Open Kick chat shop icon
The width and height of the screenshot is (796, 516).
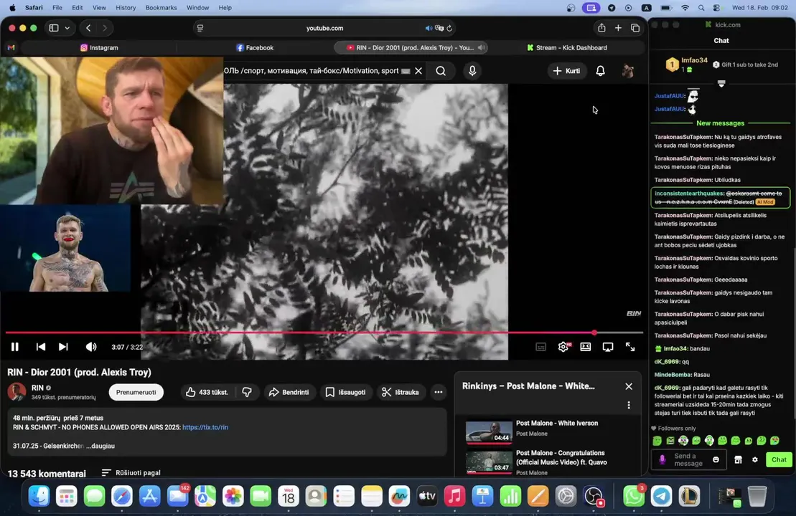(738, 459)
